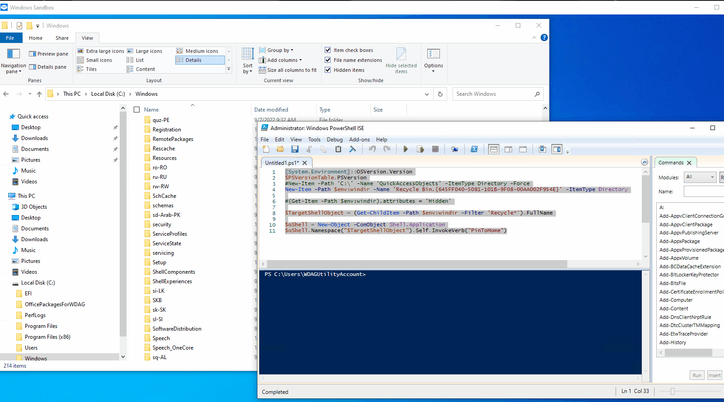Click Open script folder icon in ISE toolbar
Screen dimensions: 724x402
(280, 149)
